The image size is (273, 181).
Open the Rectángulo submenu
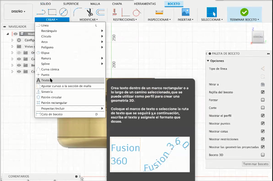coord(70,31)
